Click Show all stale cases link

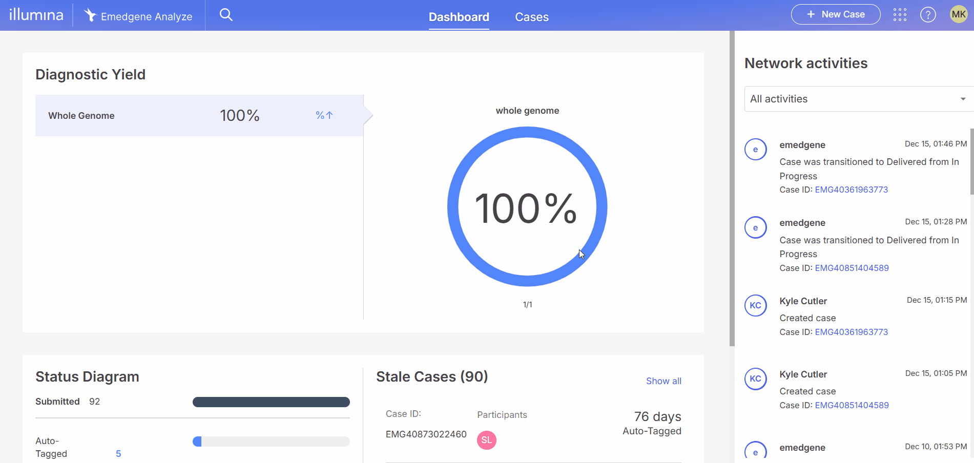(663, 381)
